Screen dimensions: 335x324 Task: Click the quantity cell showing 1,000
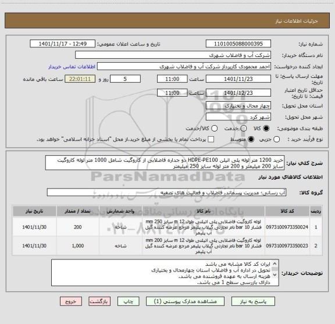pyautogui.click(x=78, y=246)
